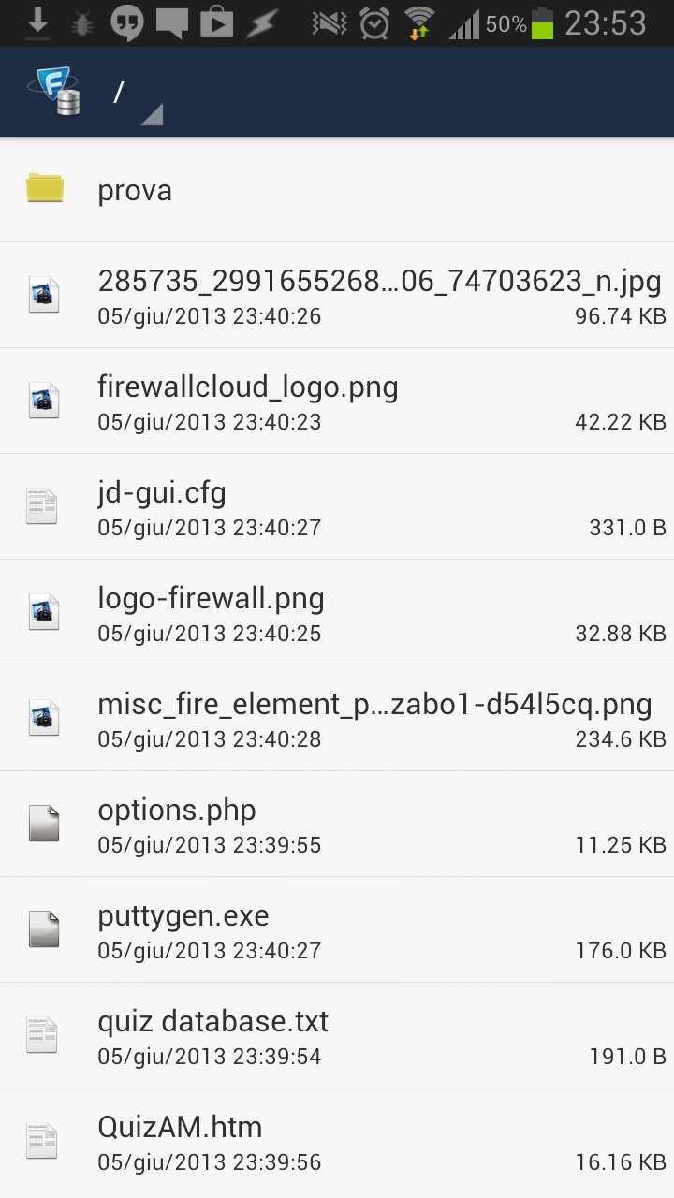Expand the root path dropdown triangle
The height and width of the screenshot is (1198, 674).
[152, 114]
